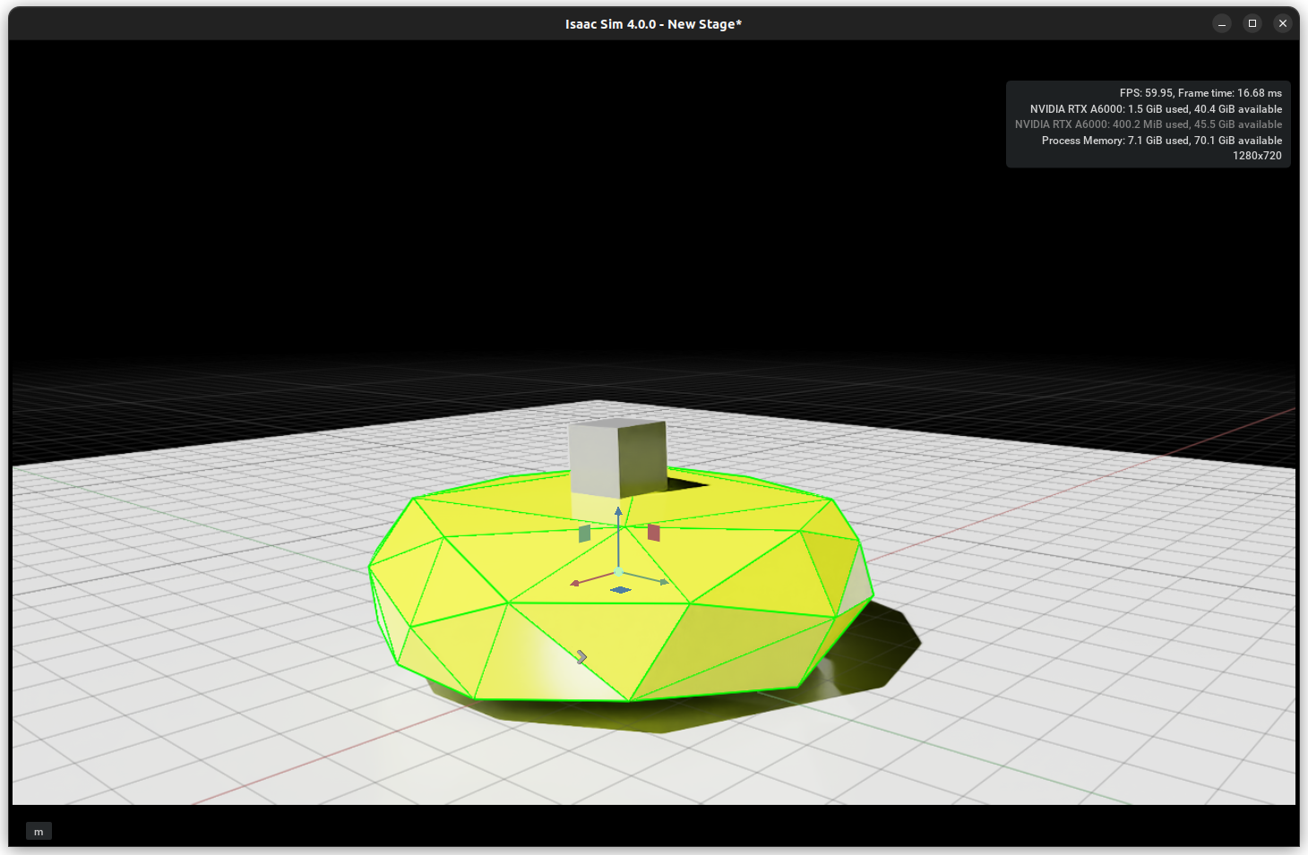Click the green Y-axis arrow handle

click(x=662, y=581)
